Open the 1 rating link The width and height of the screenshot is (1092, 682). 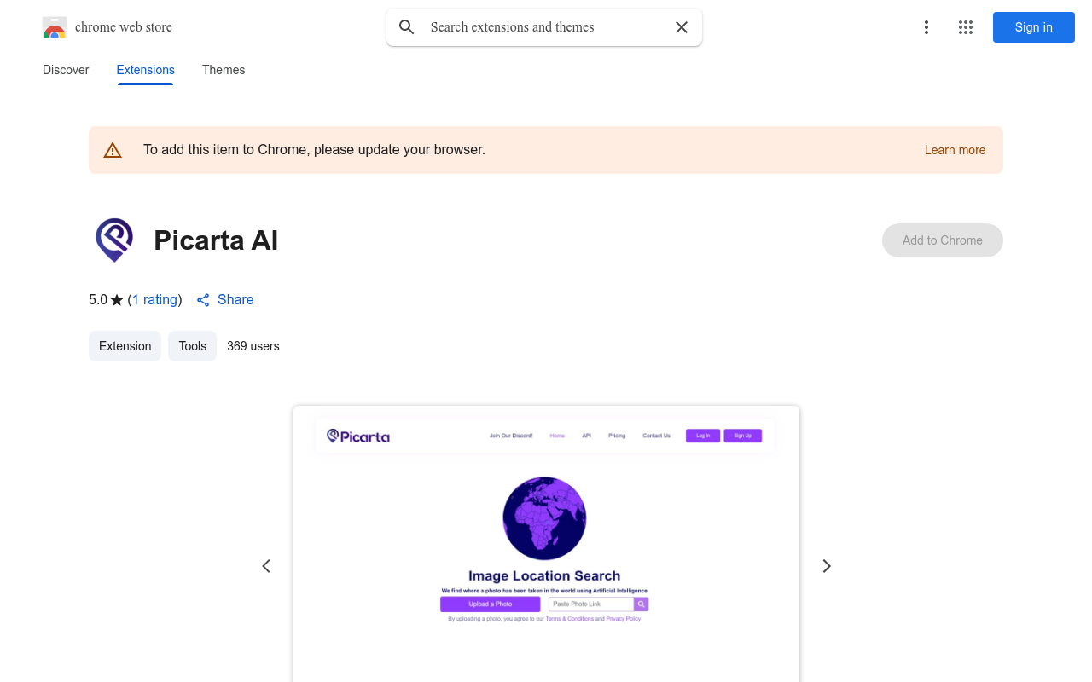click(154, 299)
